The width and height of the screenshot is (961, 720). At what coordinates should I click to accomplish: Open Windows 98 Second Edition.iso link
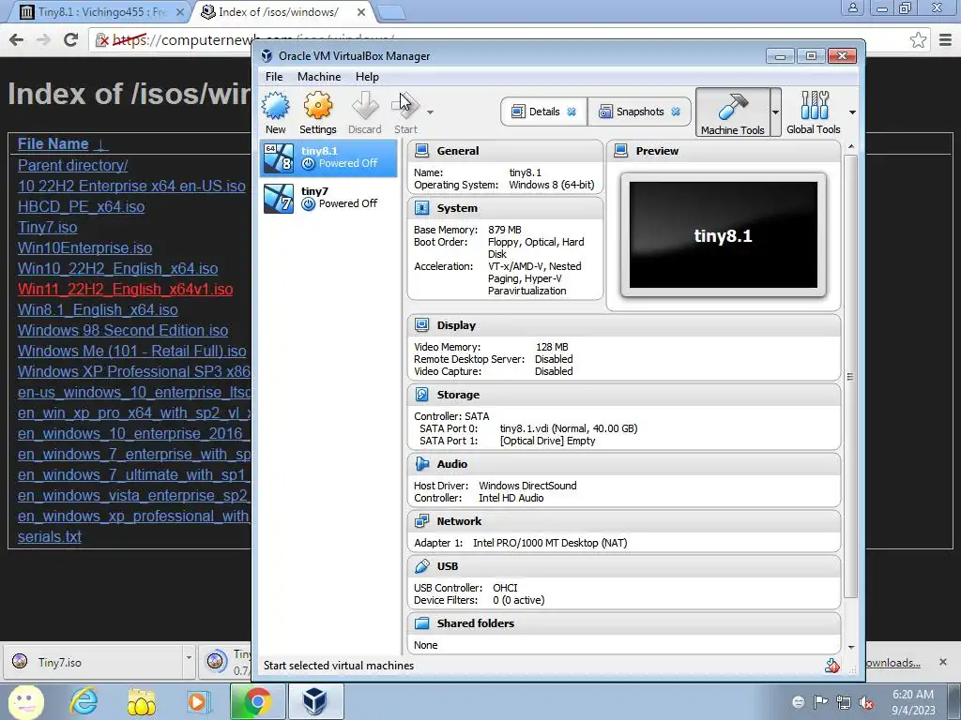[x=123, y=331]
